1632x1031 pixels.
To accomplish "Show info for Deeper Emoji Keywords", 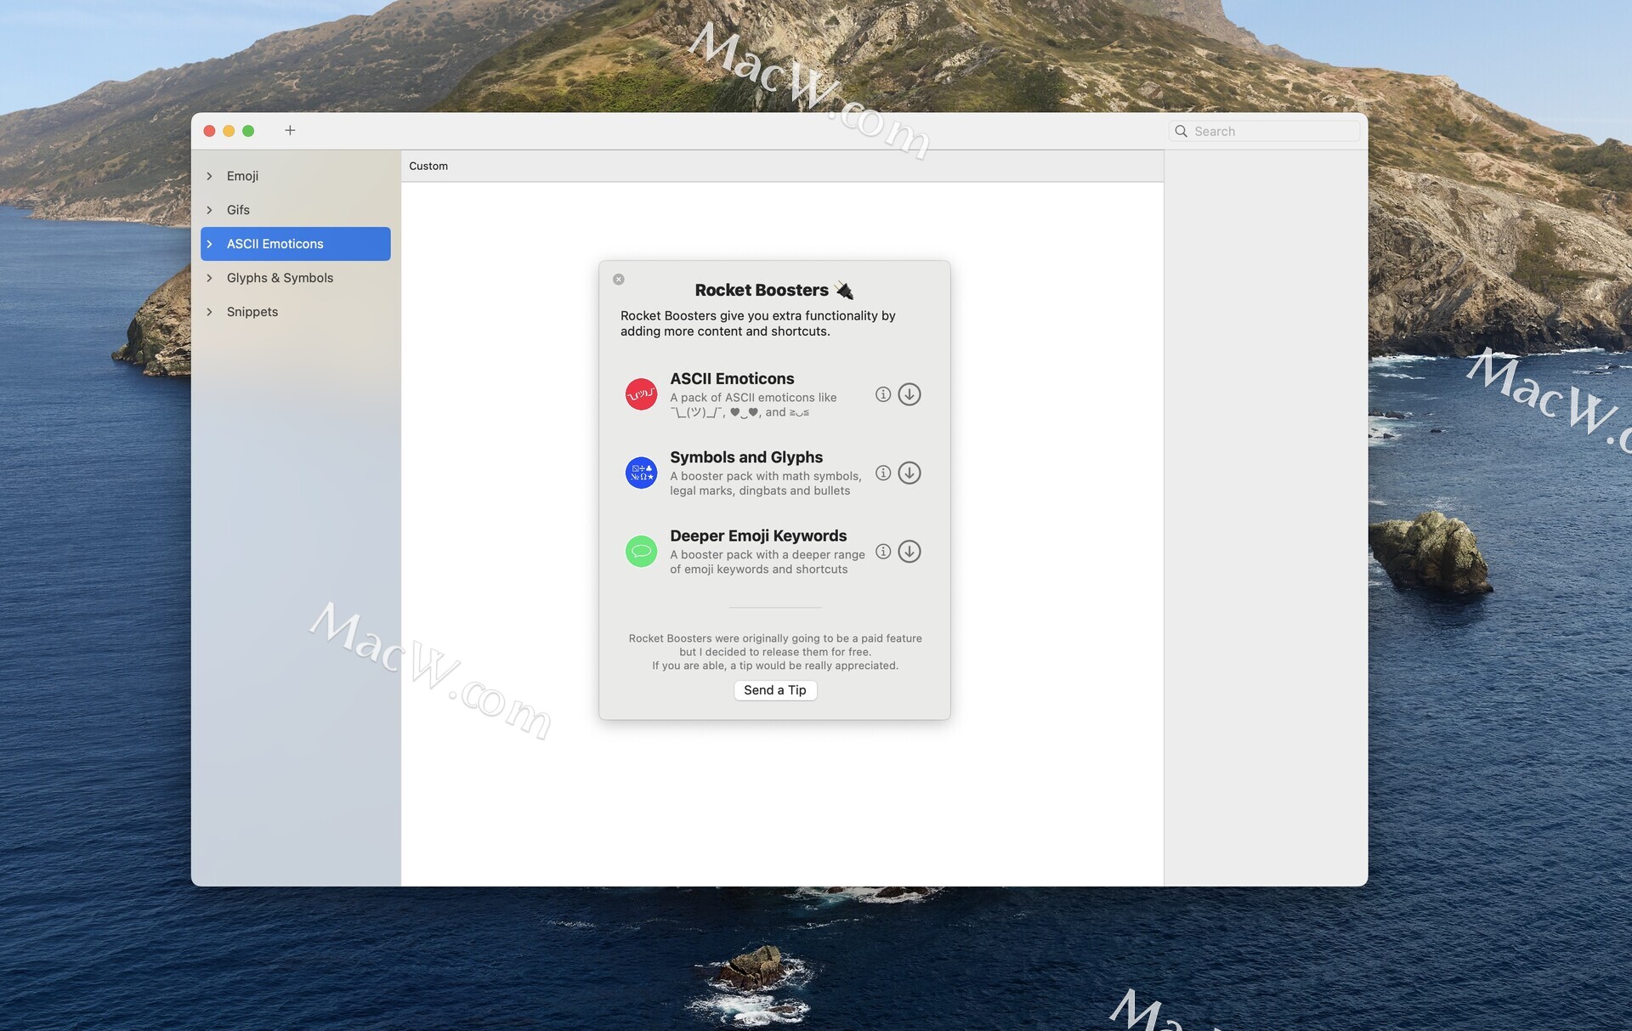I will [x=883, y=552].
